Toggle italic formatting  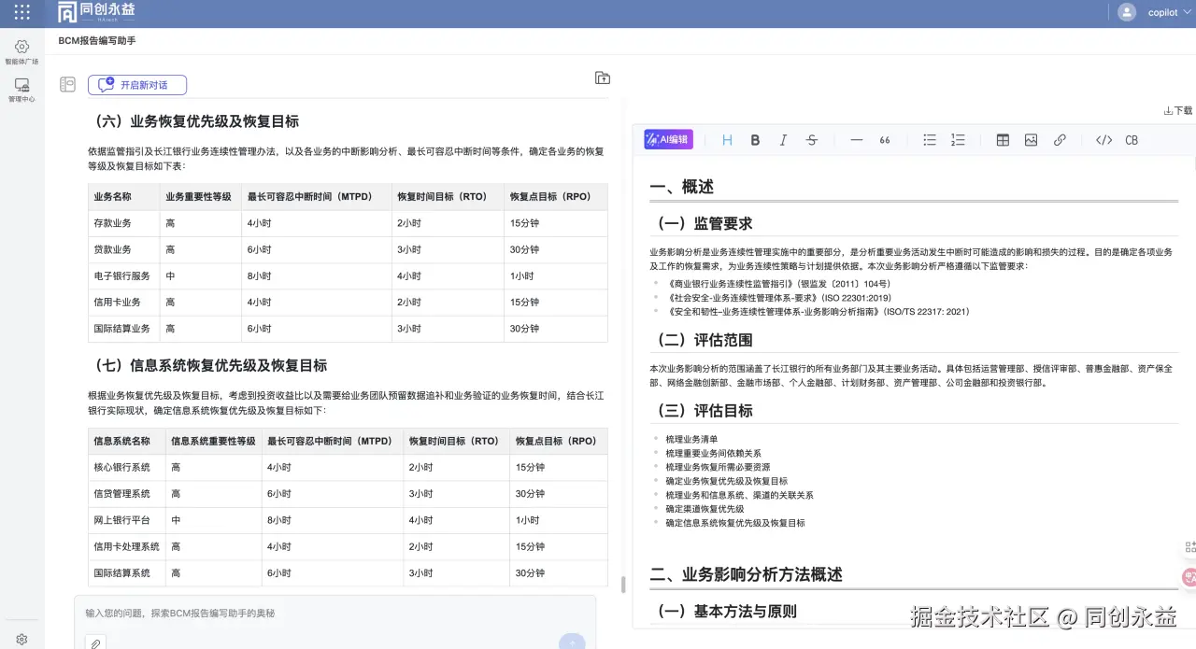[783, 140]
